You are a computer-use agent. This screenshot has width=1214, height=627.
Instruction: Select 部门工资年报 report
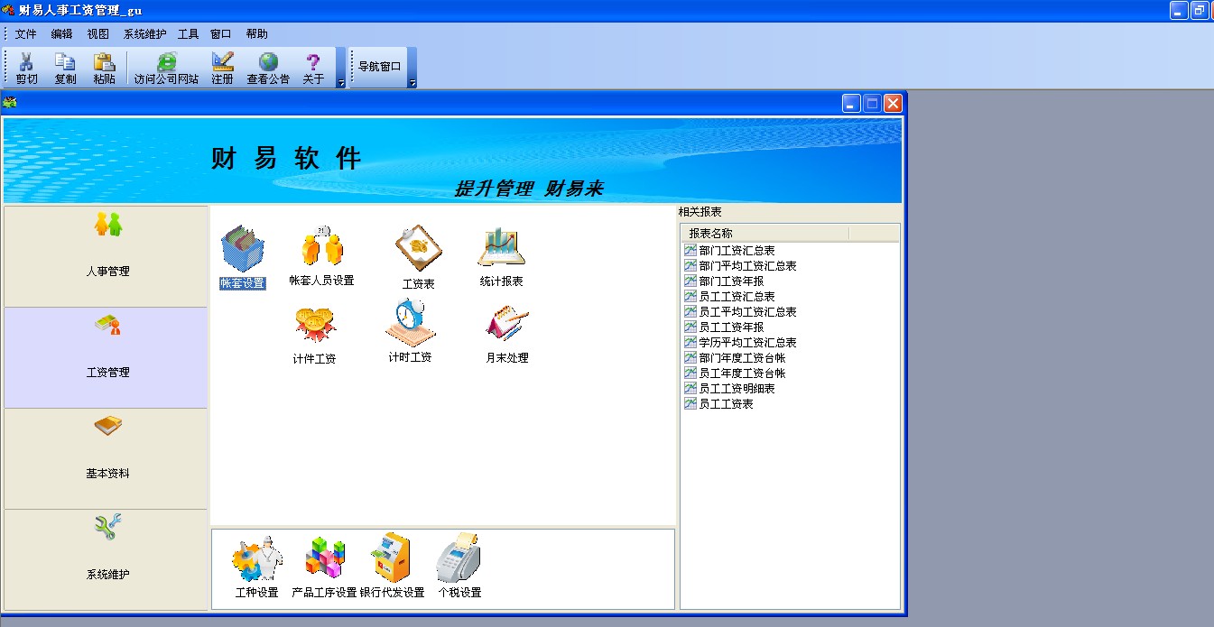click(x=724, y=281)
